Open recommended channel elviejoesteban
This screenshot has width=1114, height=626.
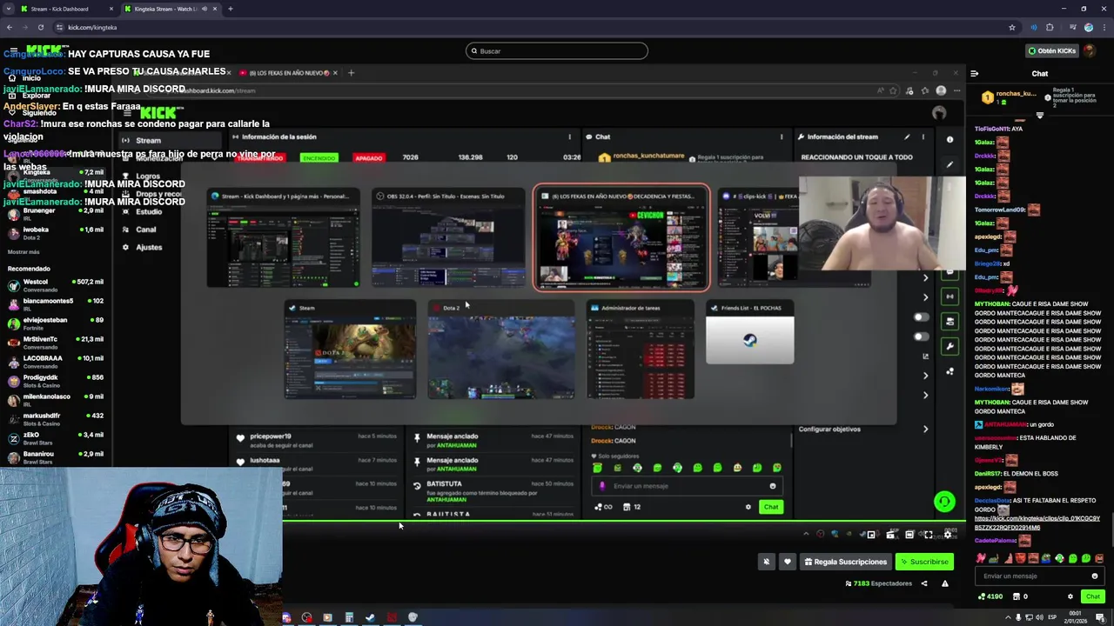click(57, 323)
